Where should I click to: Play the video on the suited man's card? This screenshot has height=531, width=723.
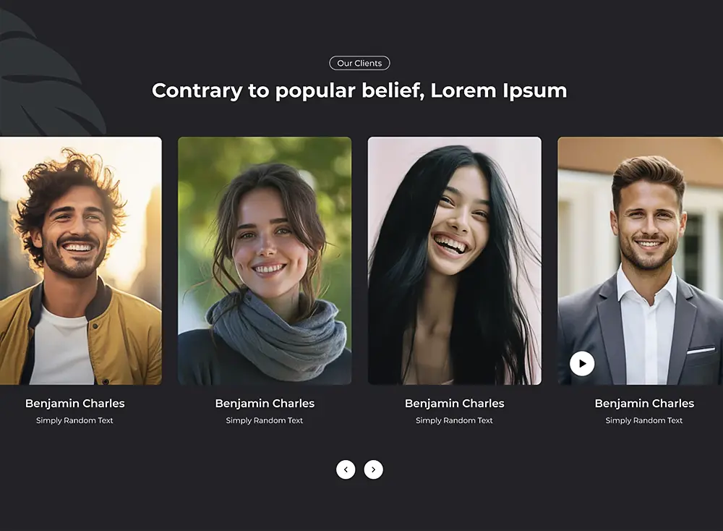click(x=582, y=364)
